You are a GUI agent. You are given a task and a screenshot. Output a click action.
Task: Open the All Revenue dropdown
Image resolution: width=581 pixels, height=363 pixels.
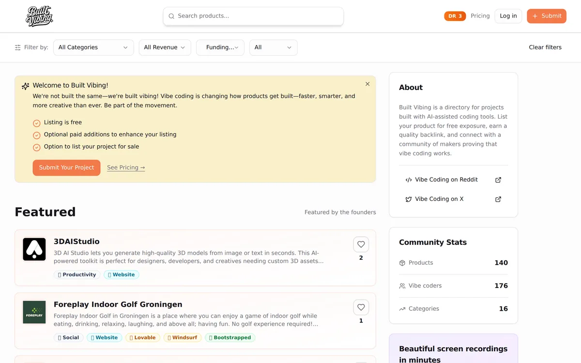pos(165,47)
